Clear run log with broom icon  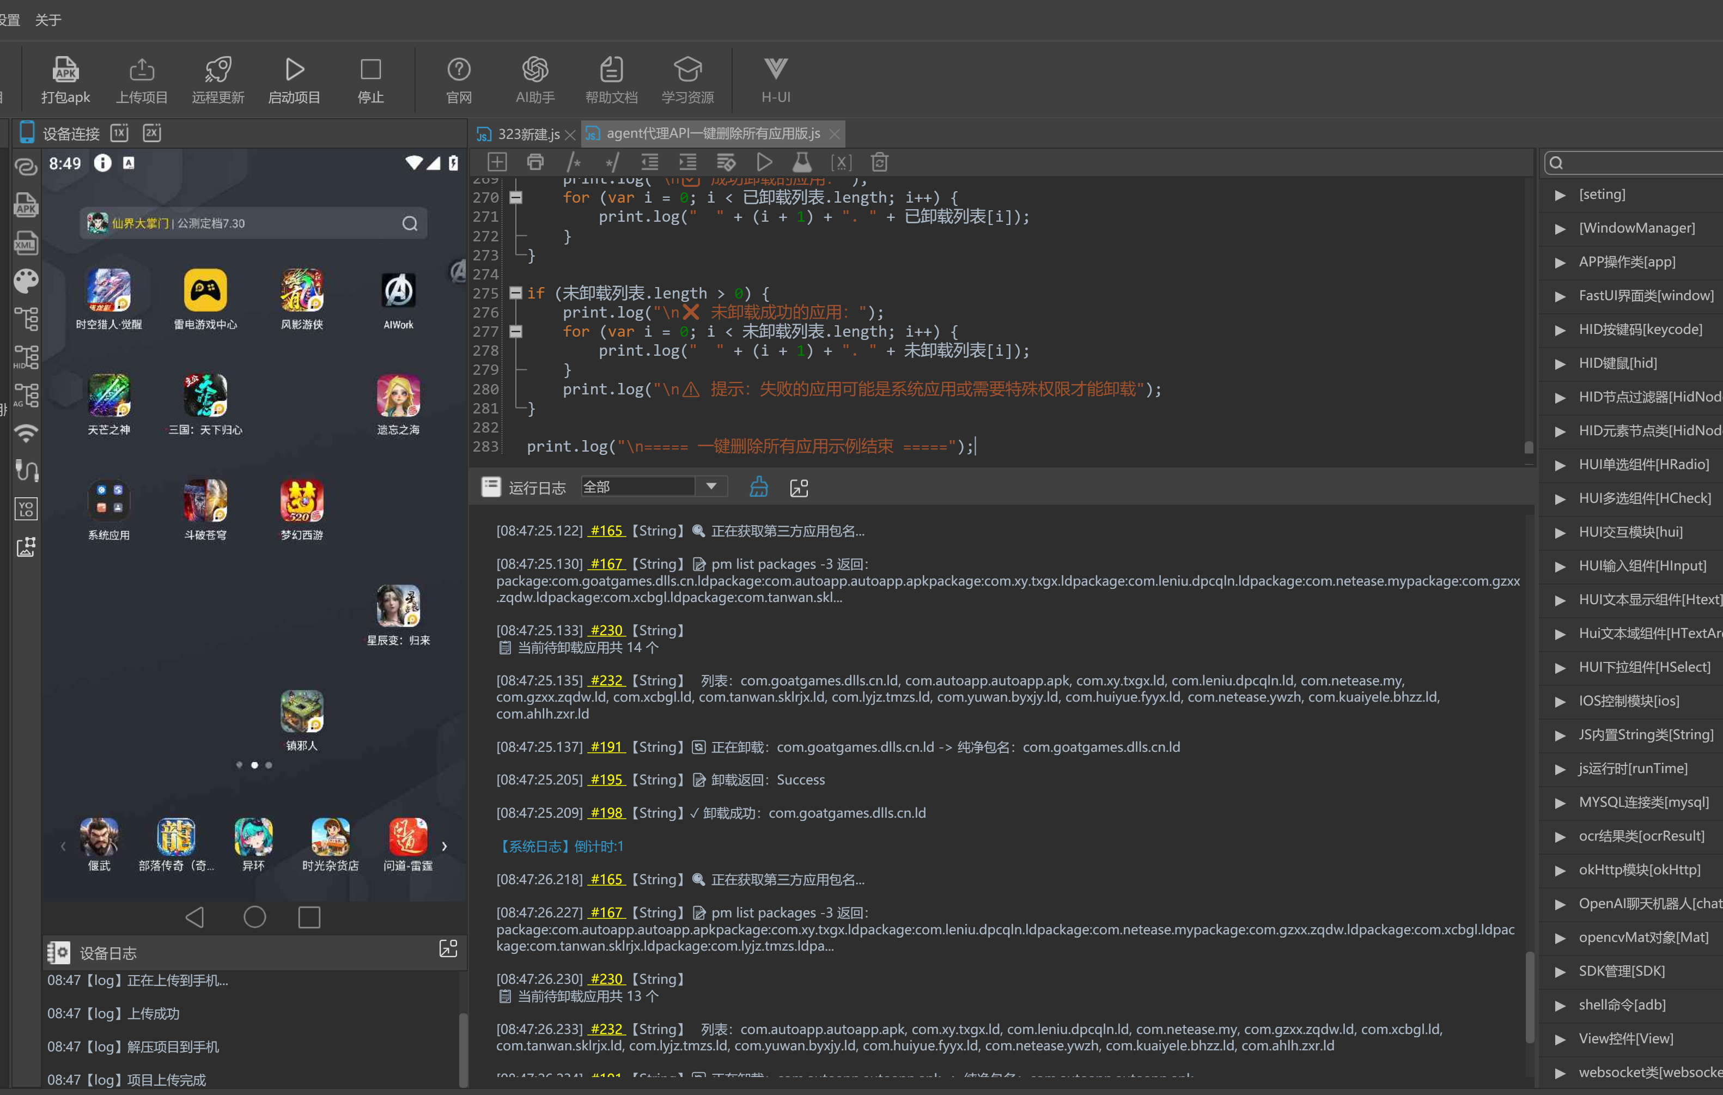point(758,488)
